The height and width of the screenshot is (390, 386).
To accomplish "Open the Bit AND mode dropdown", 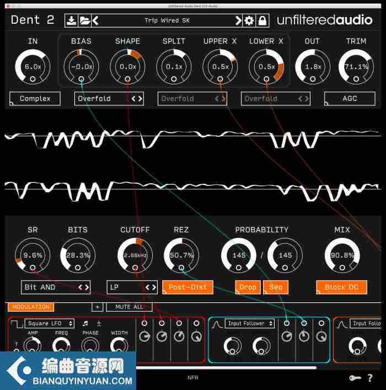I will pos(56,287).
